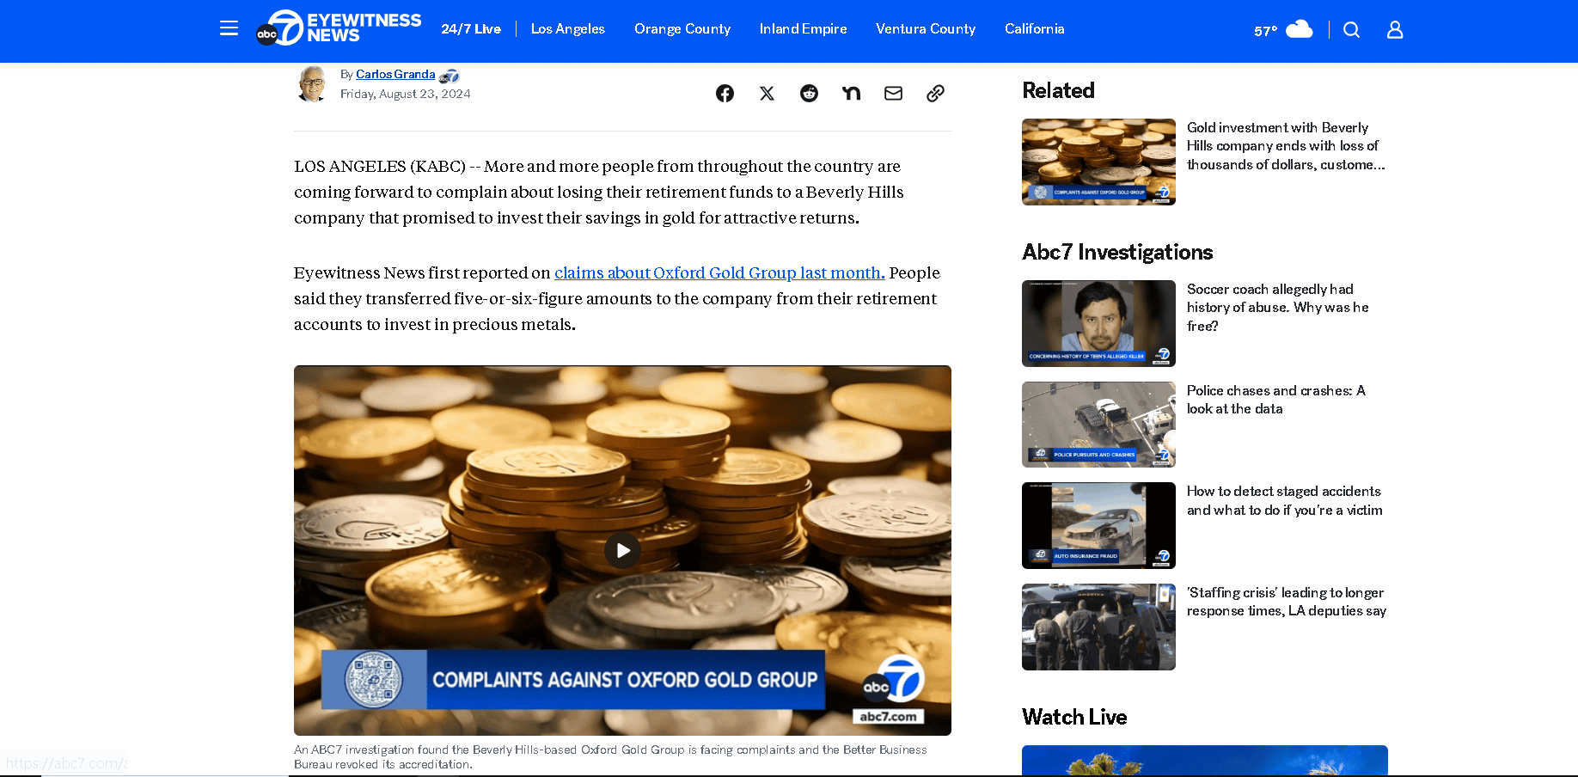
Task: Go to Orange County section
Action: (x=682, y=28)
